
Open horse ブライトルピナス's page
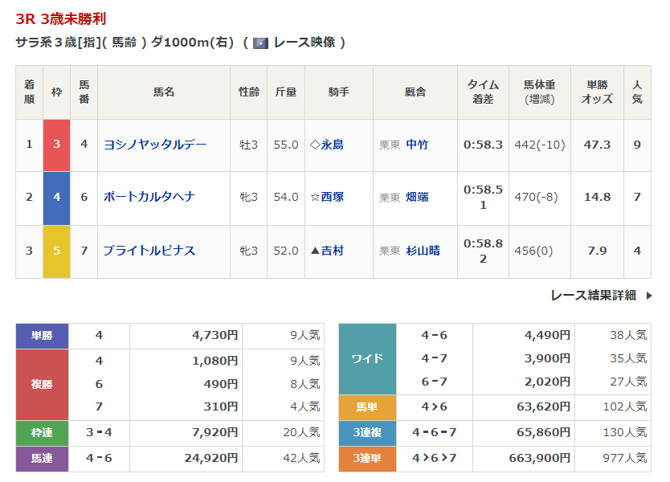click(x=149, y=251)
